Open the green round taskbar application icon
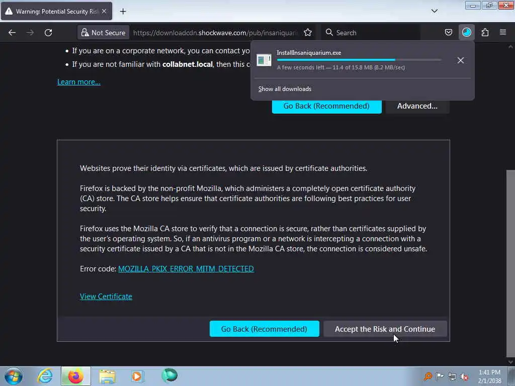This screenshot has width=515, height=386. click(x=169, y=375)
